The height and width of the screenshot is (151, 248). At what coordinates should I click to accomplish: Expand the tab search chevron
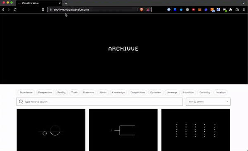(x=244, y=3)
